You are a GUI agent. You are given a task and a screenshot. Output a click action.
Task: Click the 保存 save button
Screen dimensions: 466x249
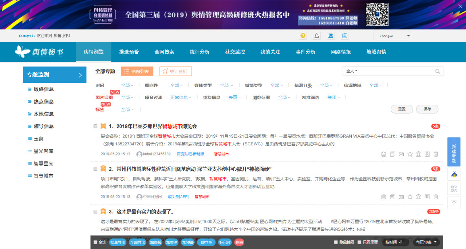tap(427, 109)
